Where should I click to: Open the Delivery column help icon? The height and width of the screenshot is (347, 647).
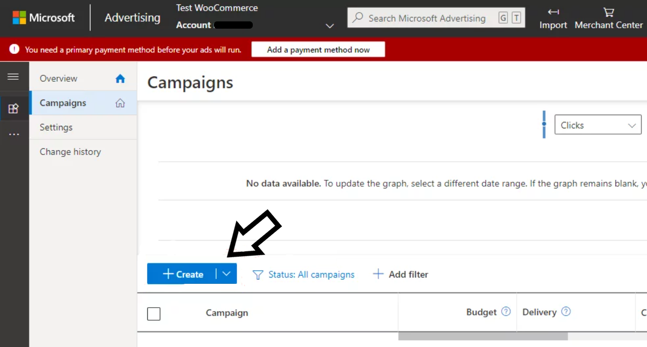point(565,312)
